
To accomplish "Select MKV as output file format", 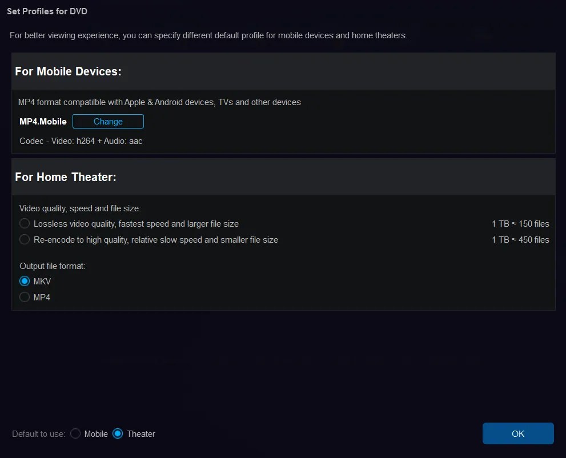I will [25, 281].
